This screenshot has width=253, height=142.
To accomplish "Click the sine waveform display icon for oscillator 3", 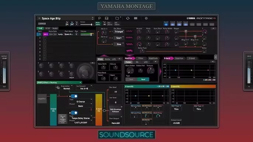I will pyautogui.click(x=129, y=44).
